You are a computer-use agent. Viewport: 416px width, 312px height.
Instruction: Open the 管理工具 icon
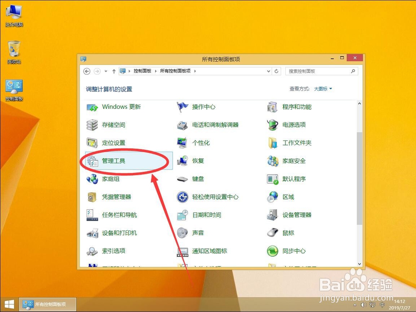[92, 161]
